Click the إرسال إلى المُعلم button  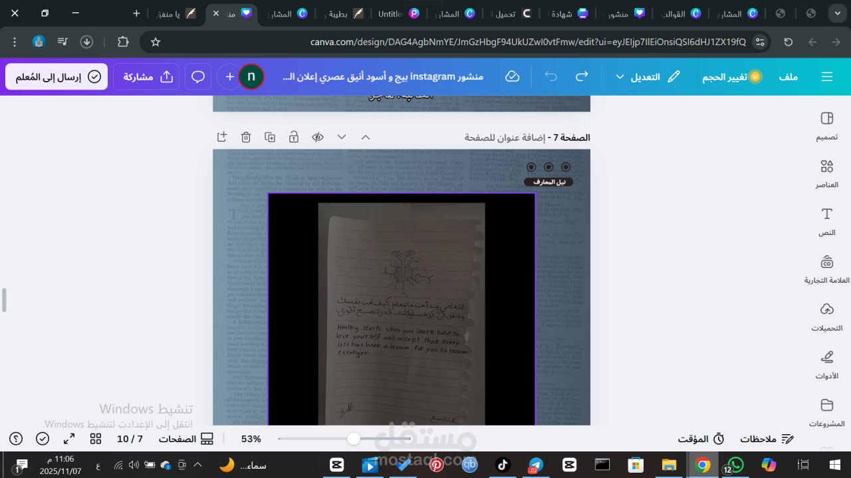[x=57, y=76]
